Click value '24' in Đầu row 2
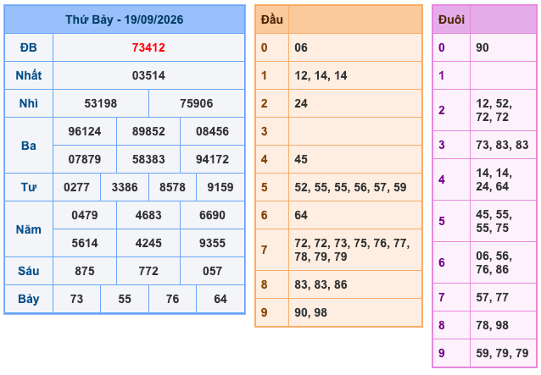 (x=301, y=103)
